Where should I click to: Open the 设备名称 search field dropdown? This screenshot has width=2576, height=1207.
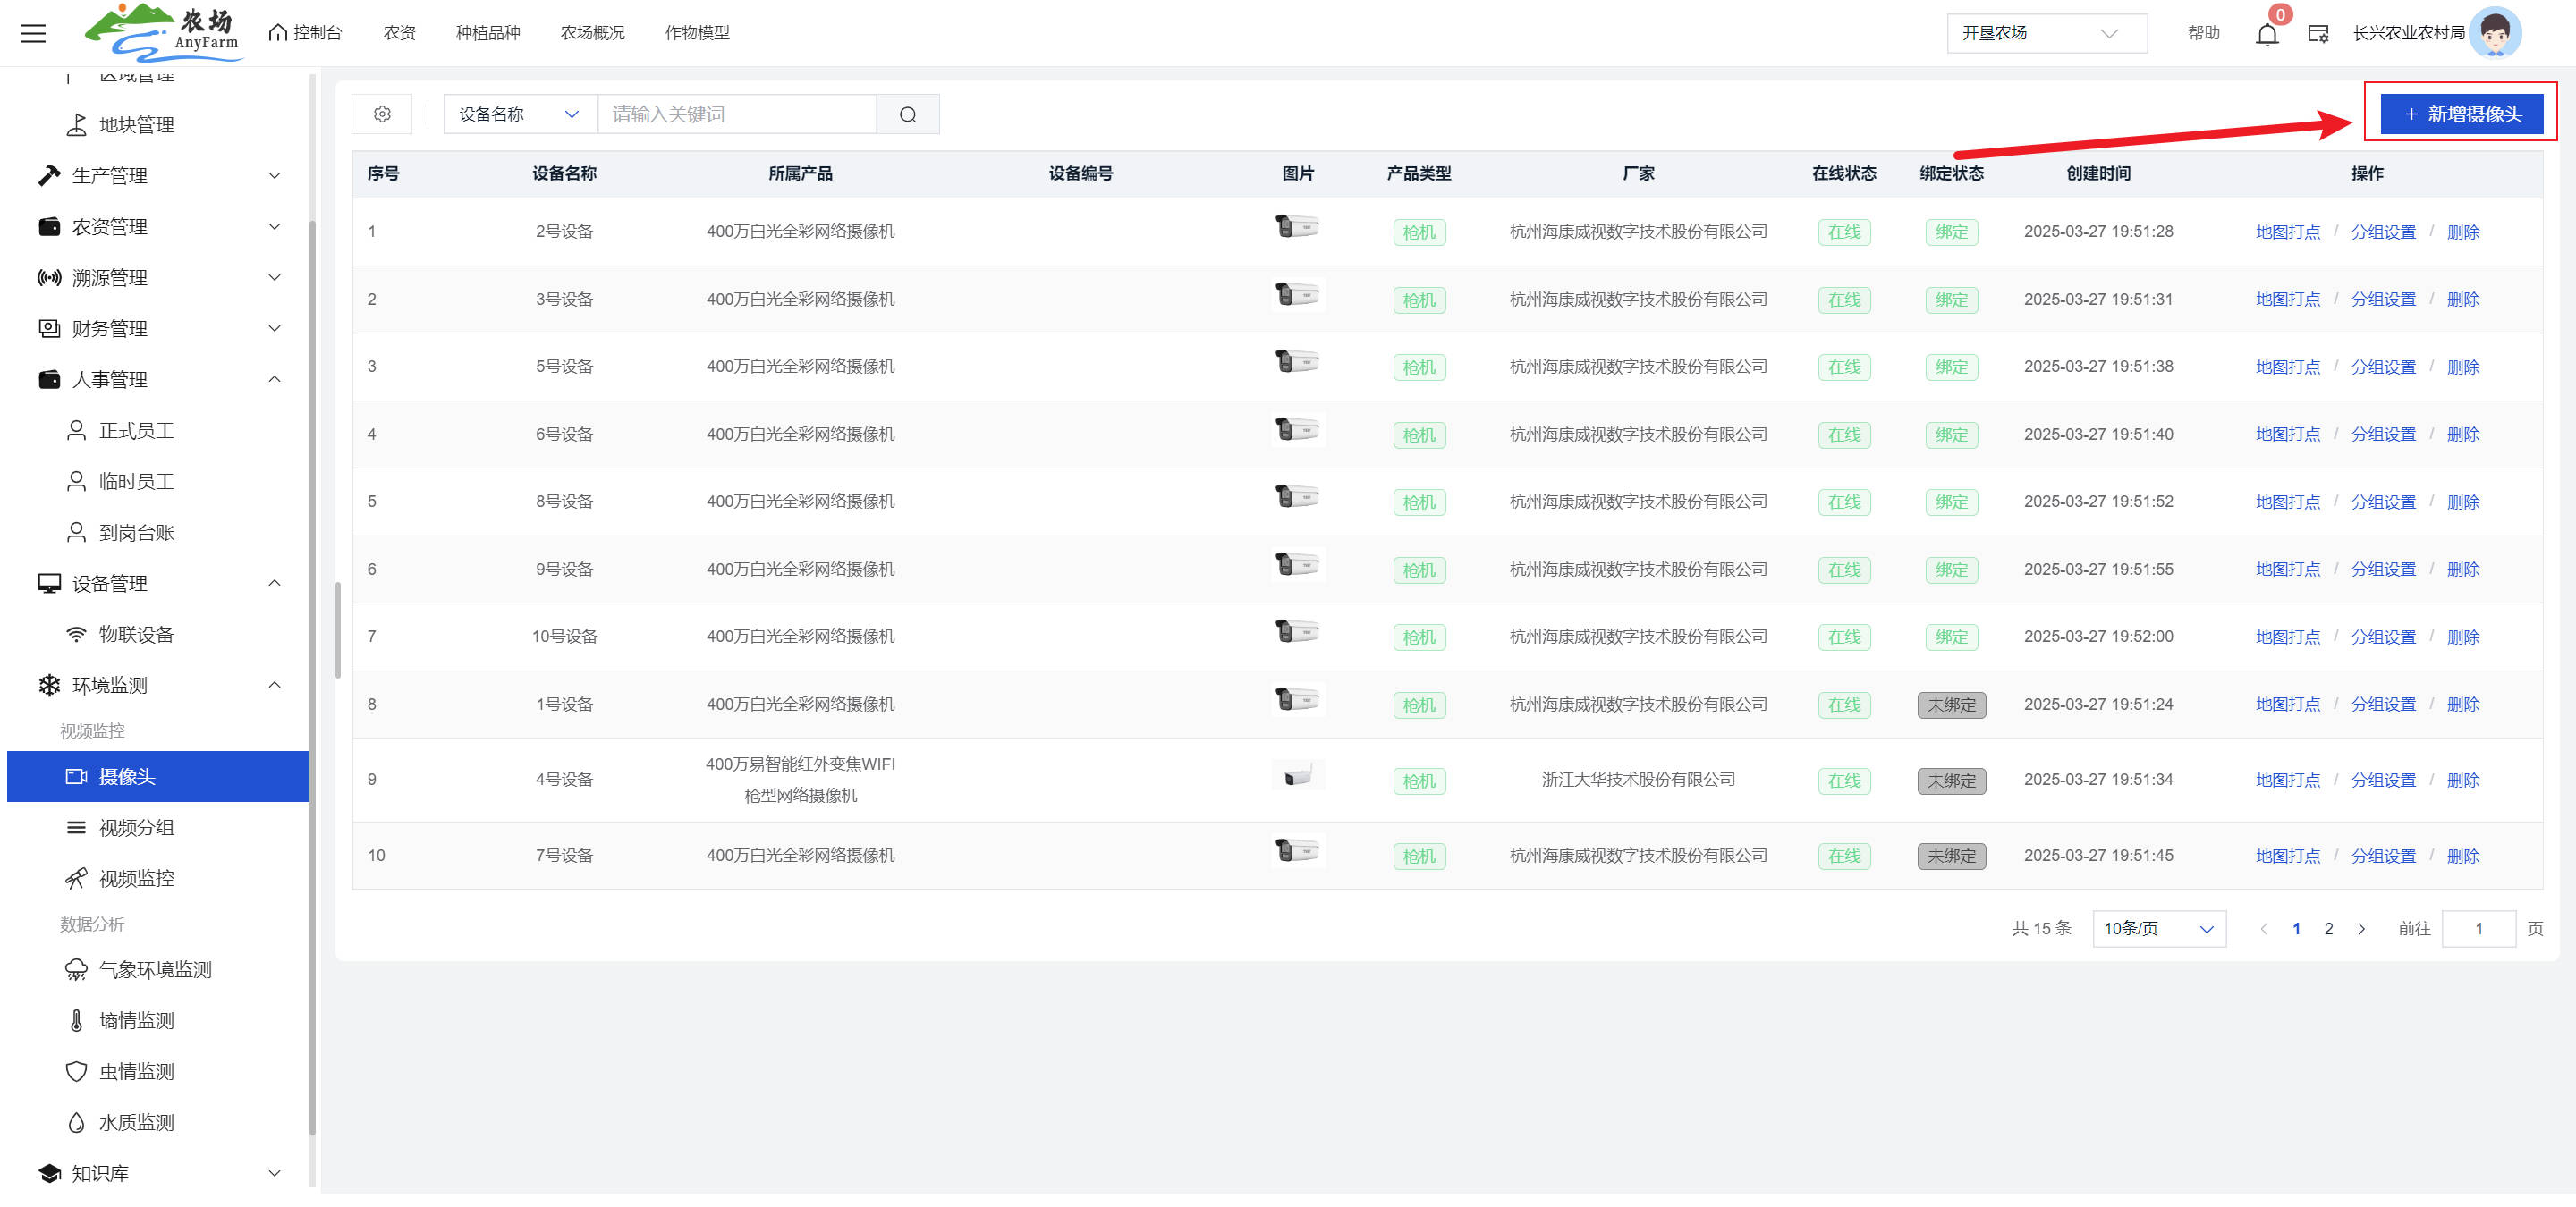click(x=519, y=114)
